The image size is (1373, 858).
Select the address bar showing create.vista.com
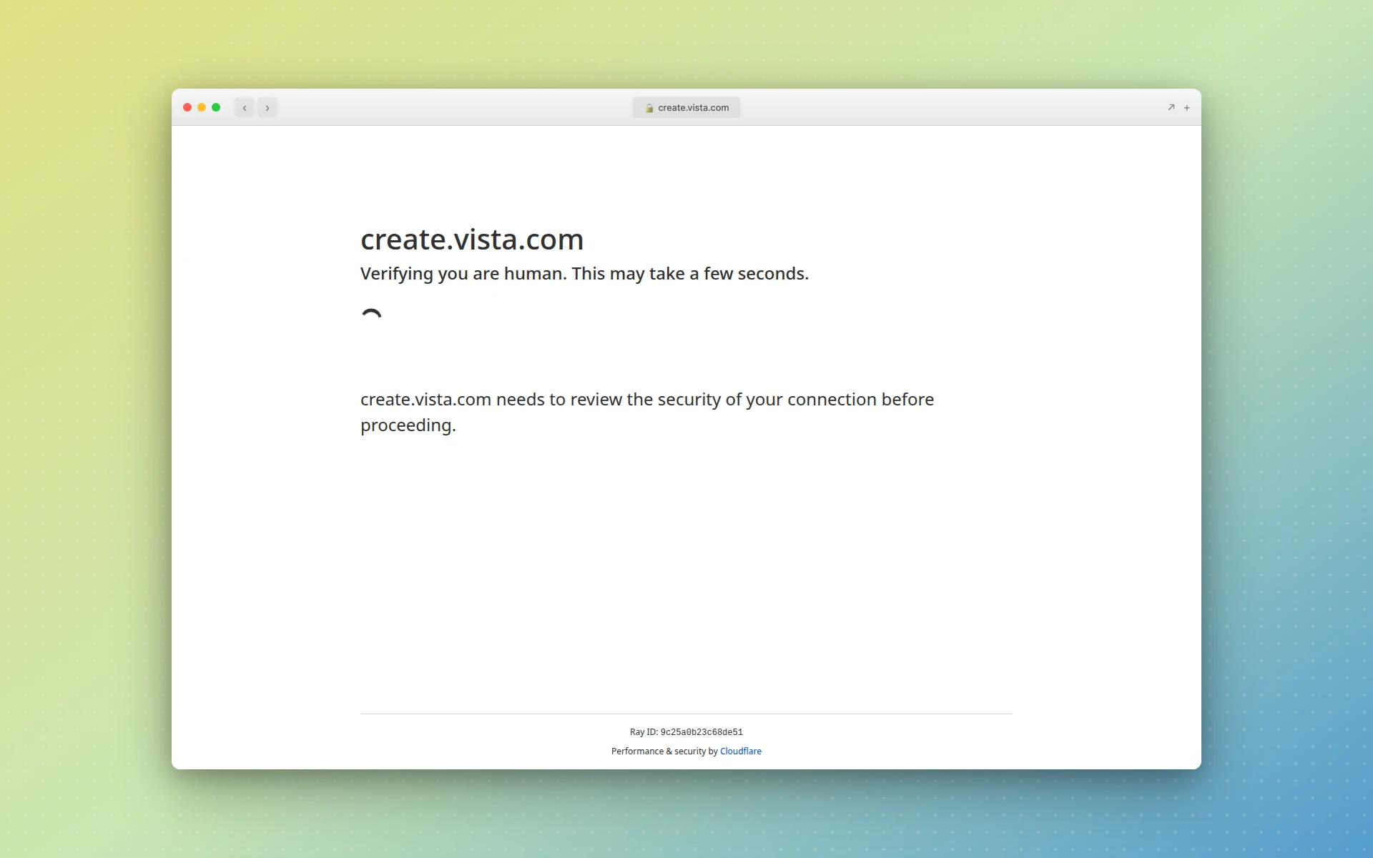686,107
